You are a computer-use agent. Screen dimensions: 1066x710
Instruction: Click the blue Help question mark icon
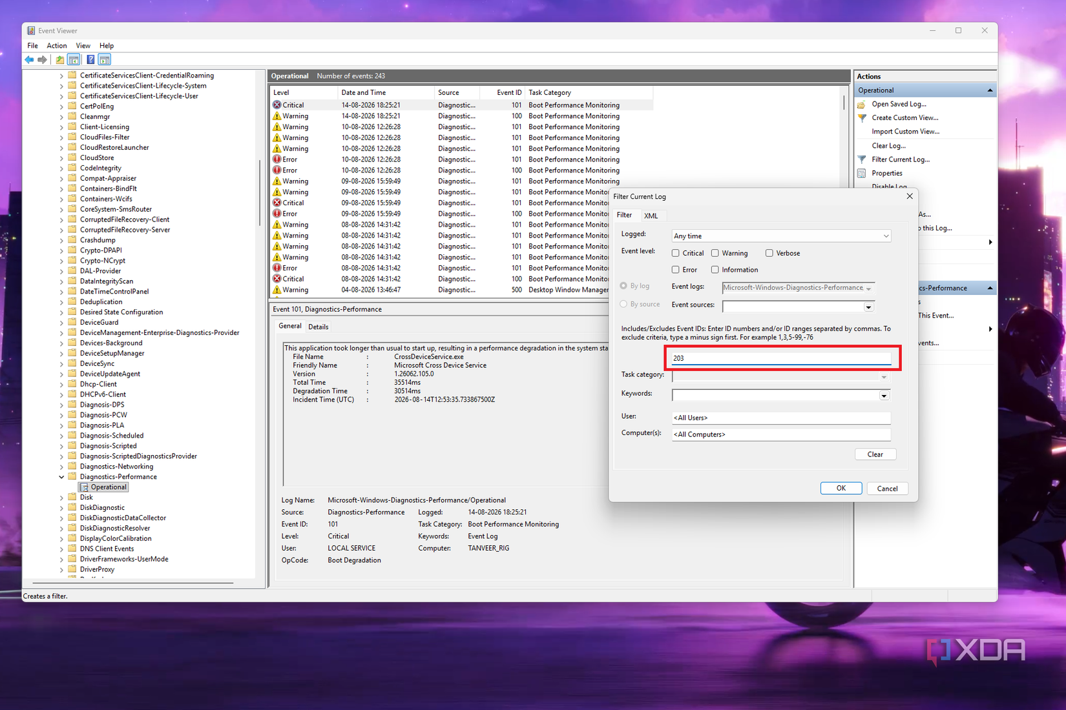click(x=90, y=59)
